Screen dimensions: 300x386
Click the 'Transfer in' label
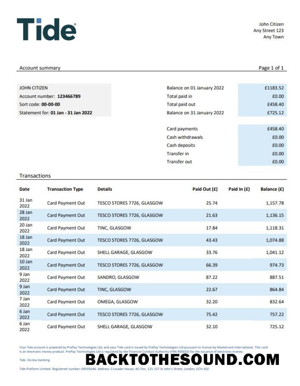tap(178, 154)
